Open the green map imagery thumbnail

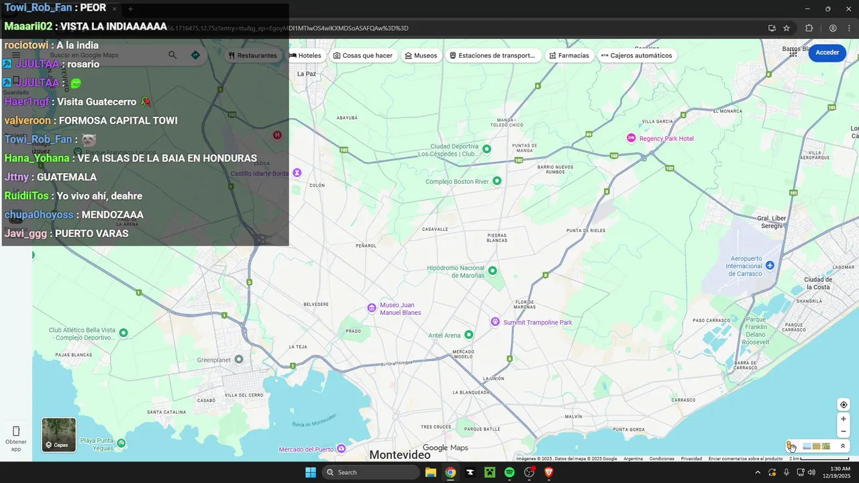(x=826, y=446)
